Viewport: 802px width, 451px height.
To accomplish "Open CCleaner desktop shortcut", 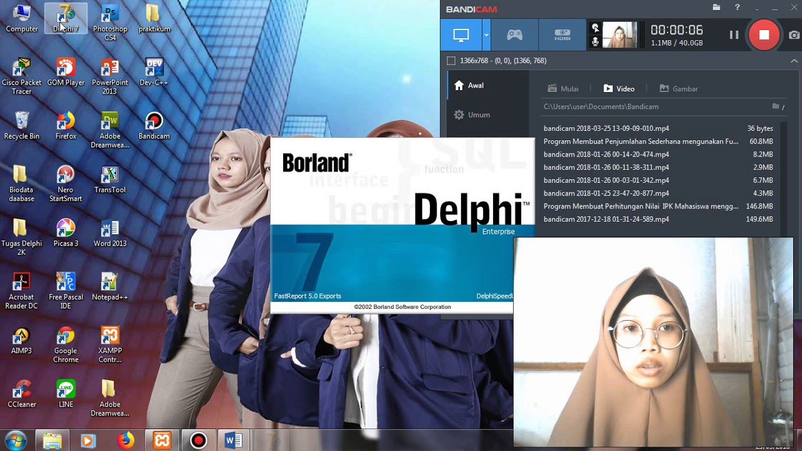I will 22,395.
